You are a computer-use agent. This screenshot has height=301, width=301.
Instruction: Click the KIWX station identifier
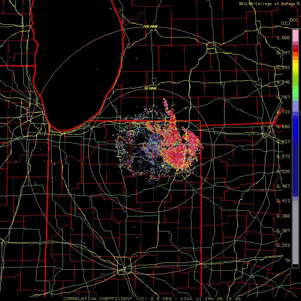(x=186, y=299)
